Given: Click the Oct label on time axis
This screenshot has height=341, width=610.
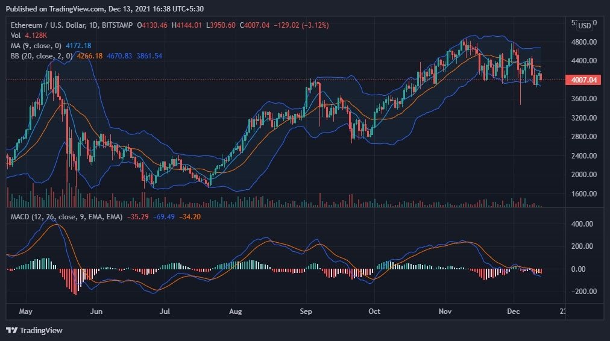Looking at the screenshot, I should coord(374,311).
